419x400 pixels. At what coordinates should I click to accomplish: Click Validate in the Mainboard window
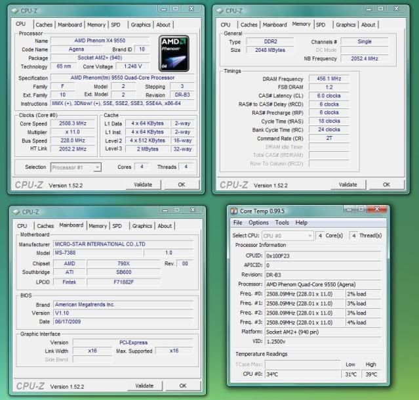pos(144,386)
